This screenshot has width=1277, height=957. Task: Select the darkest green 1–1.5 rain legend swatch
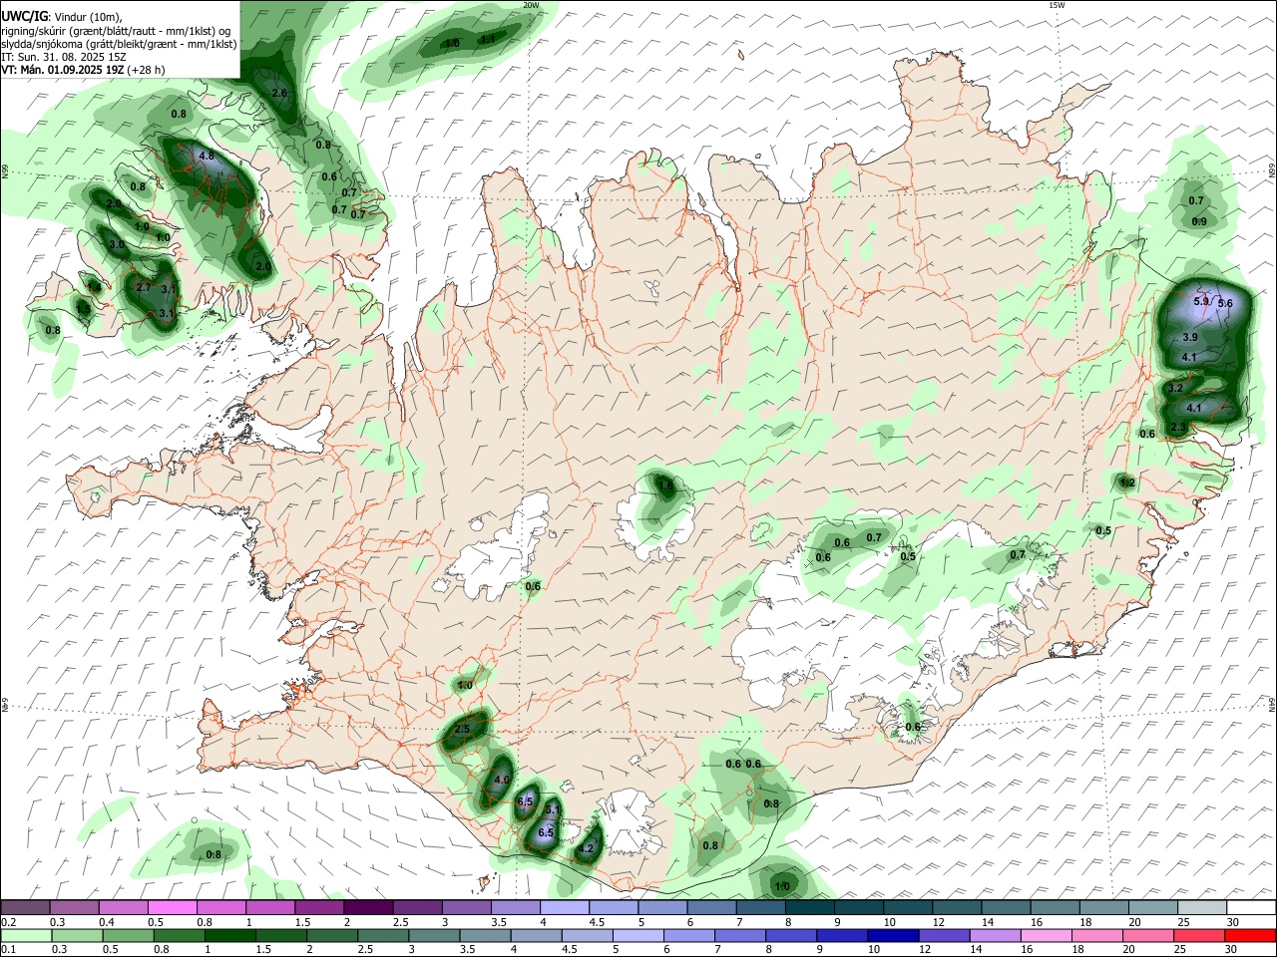point(230,935)
